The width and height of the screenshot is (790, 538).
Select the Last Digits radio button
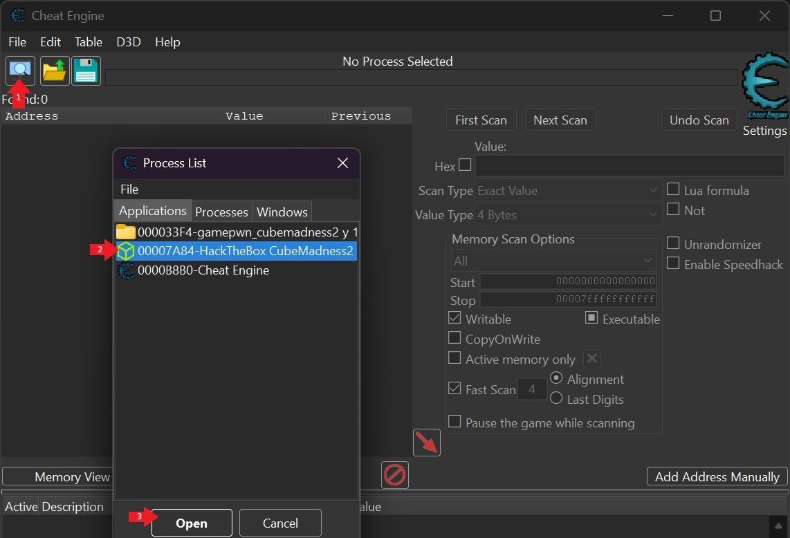556,398
